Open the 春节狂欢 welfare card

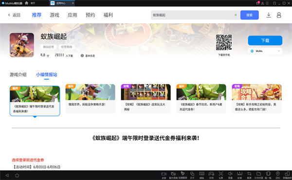[x=201, y=99]
